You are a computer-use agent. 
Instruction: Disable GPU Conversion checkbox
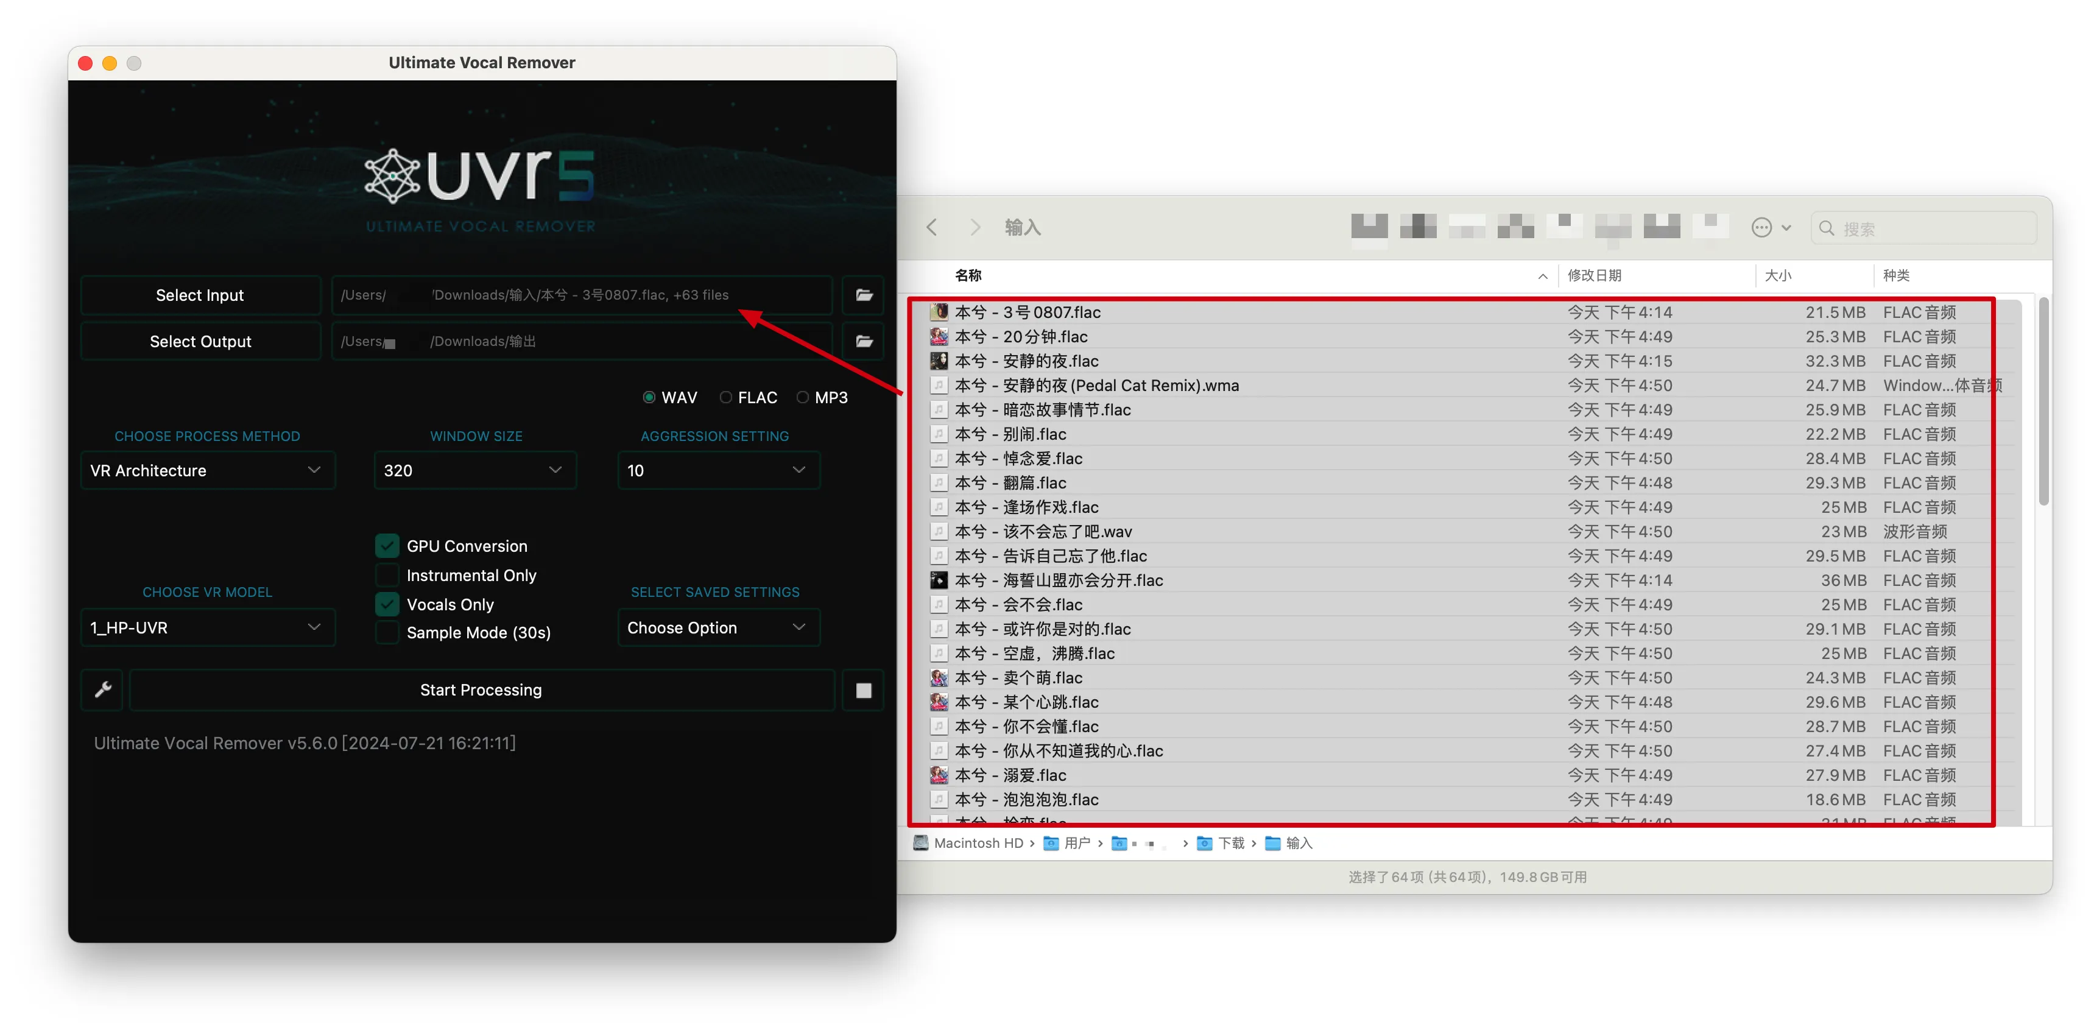(387, 546)
